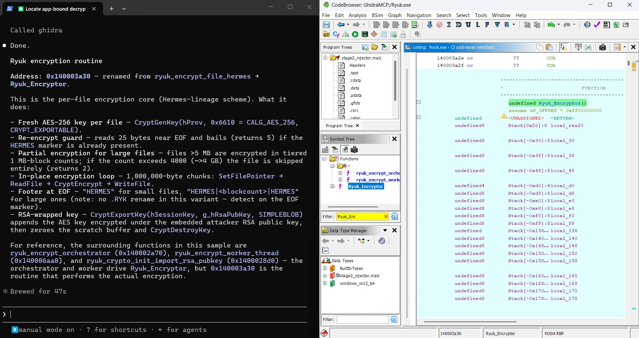Viewport: 639px width, 338px height.
Task: Navigate back with the blue left arrow
Action: pos(341,25)
